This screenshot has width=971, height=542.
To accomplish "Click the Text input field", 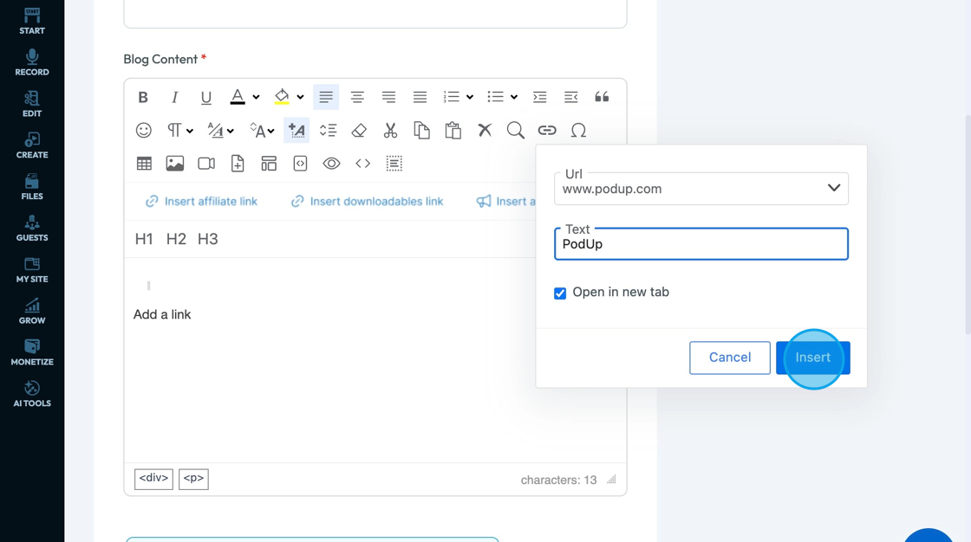I will 701,244.
